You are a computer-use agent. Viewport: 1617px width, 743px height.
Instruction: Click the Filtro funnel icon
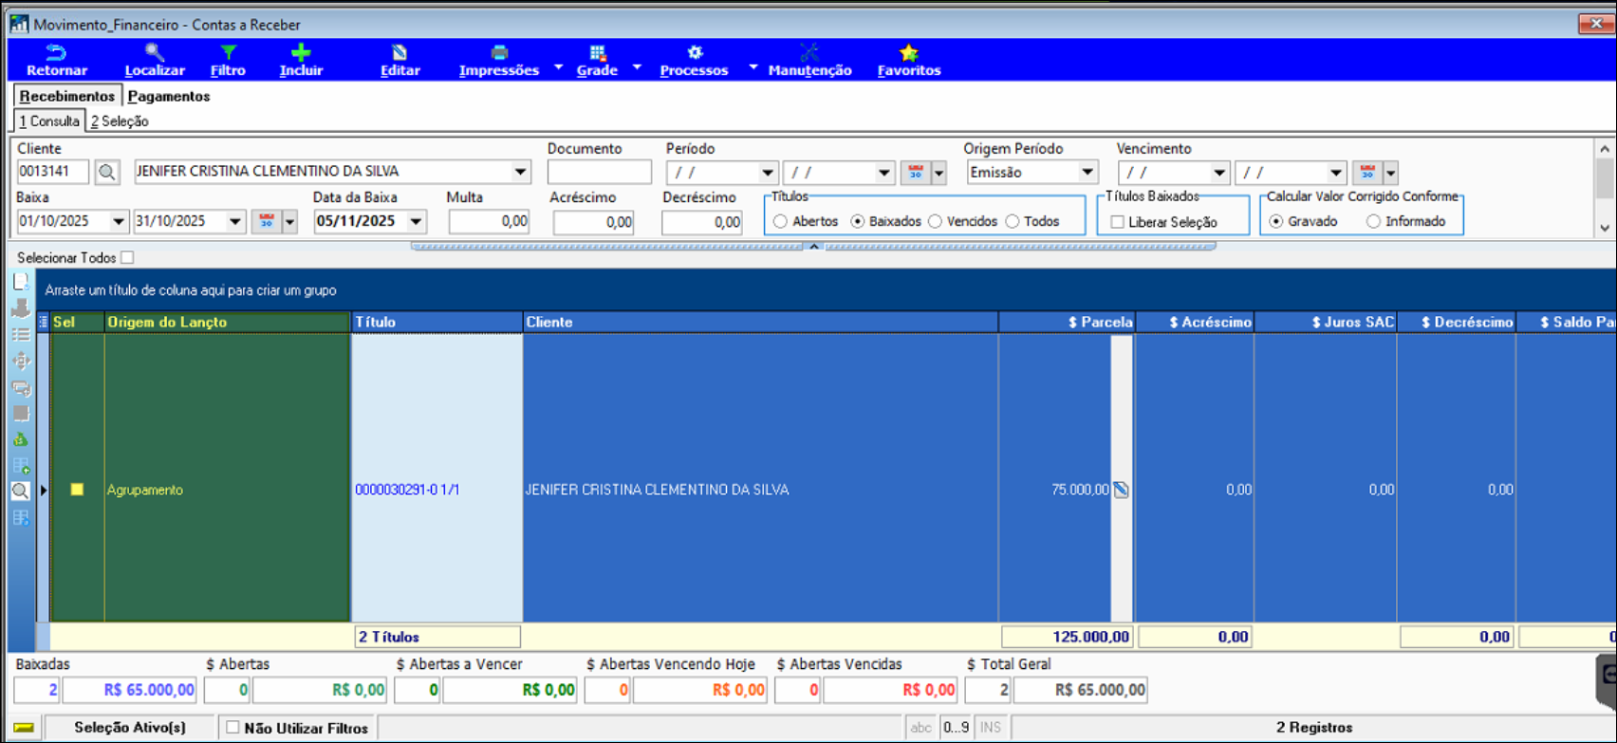[228, 53]
